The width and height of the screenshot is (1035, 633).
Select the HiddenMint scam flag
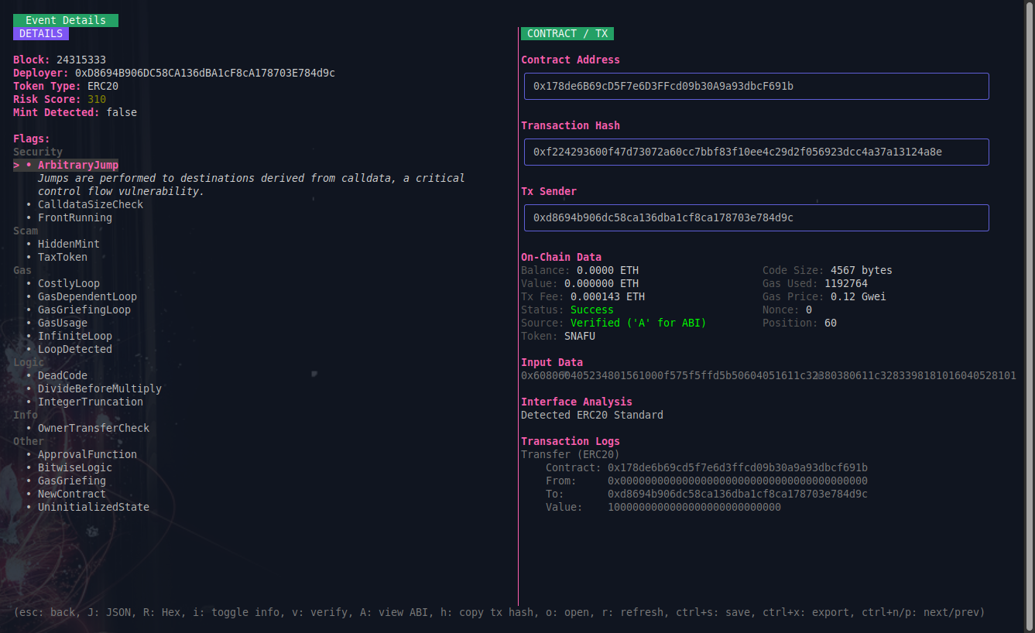point(68,244)
